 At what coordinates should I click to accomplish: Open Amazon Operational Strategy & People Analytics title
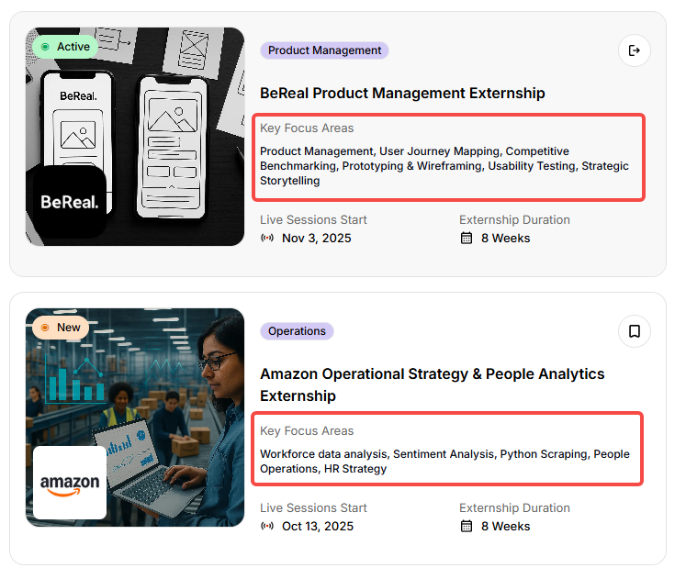coord(432,384)
